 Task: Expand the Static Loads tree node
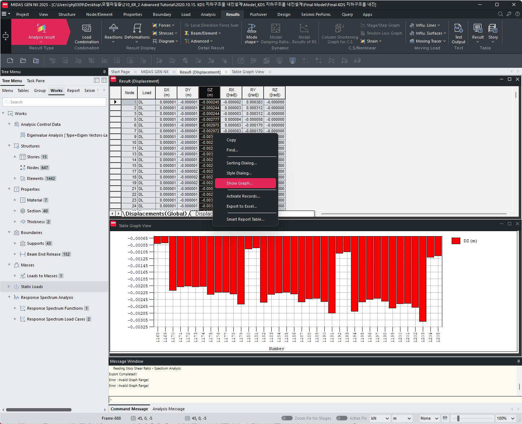pos(9,287)
